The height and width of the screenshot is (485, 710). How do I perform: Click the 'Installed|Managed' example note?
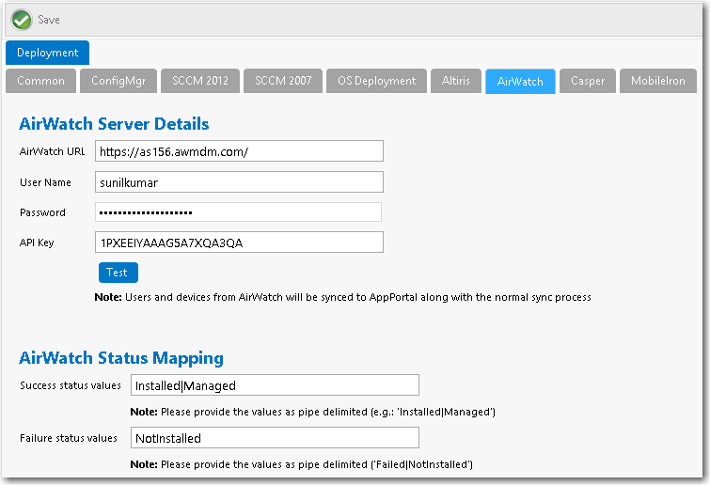(313, 412)
